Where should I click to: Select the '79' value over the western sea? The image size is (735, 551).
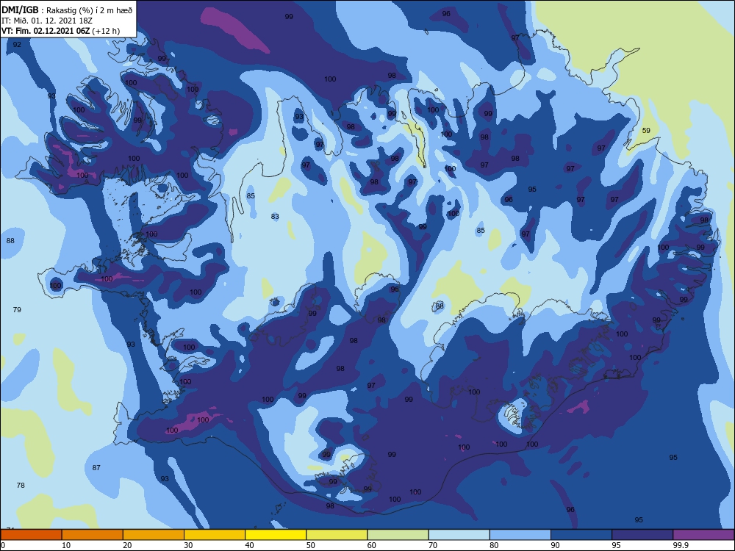click(x=17, y=310)
